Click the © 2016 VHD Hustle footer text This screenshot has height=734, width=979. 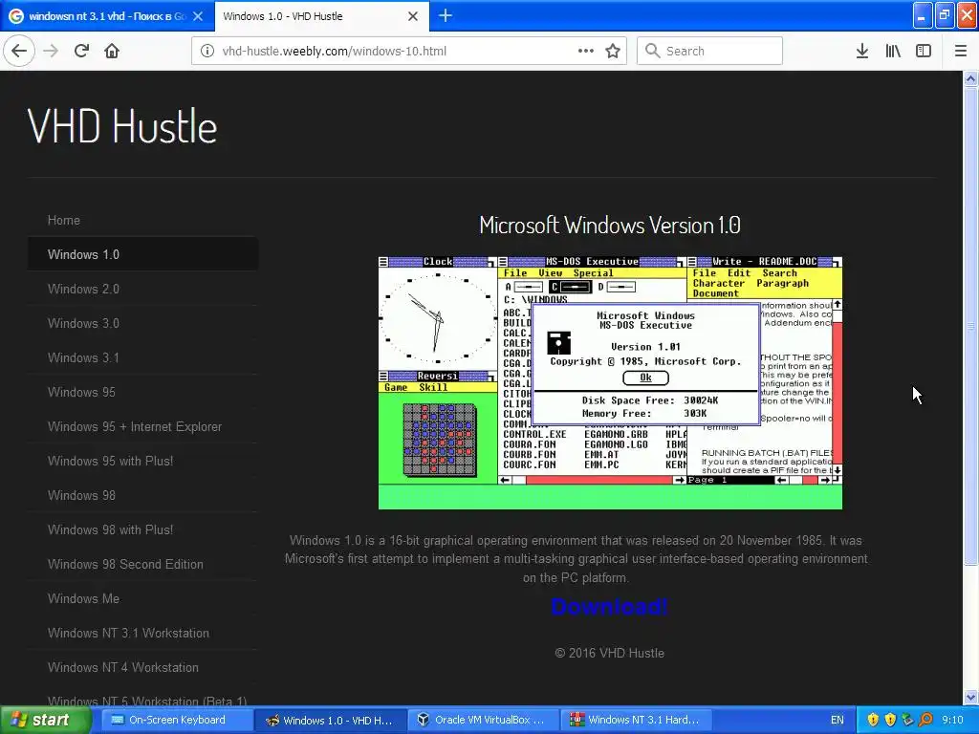[609, 653]
